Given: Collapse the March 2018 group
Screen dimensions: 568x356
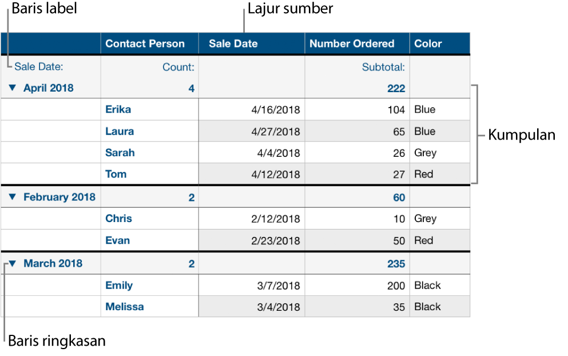Looking at the screenshot, I should tap(13, 263).
